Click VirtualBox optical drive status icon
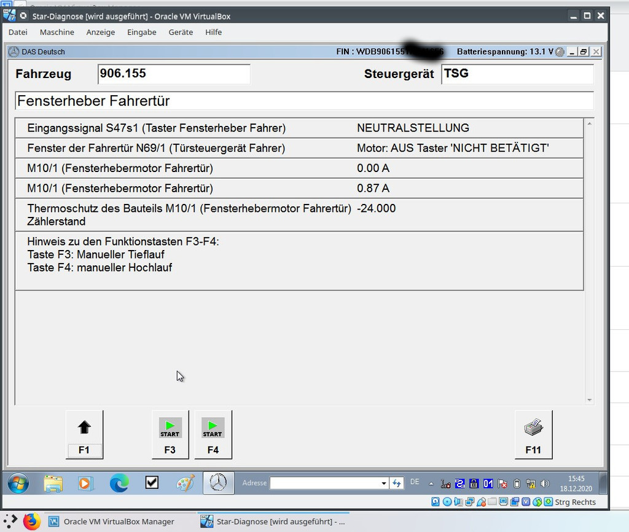 point(447,502)
